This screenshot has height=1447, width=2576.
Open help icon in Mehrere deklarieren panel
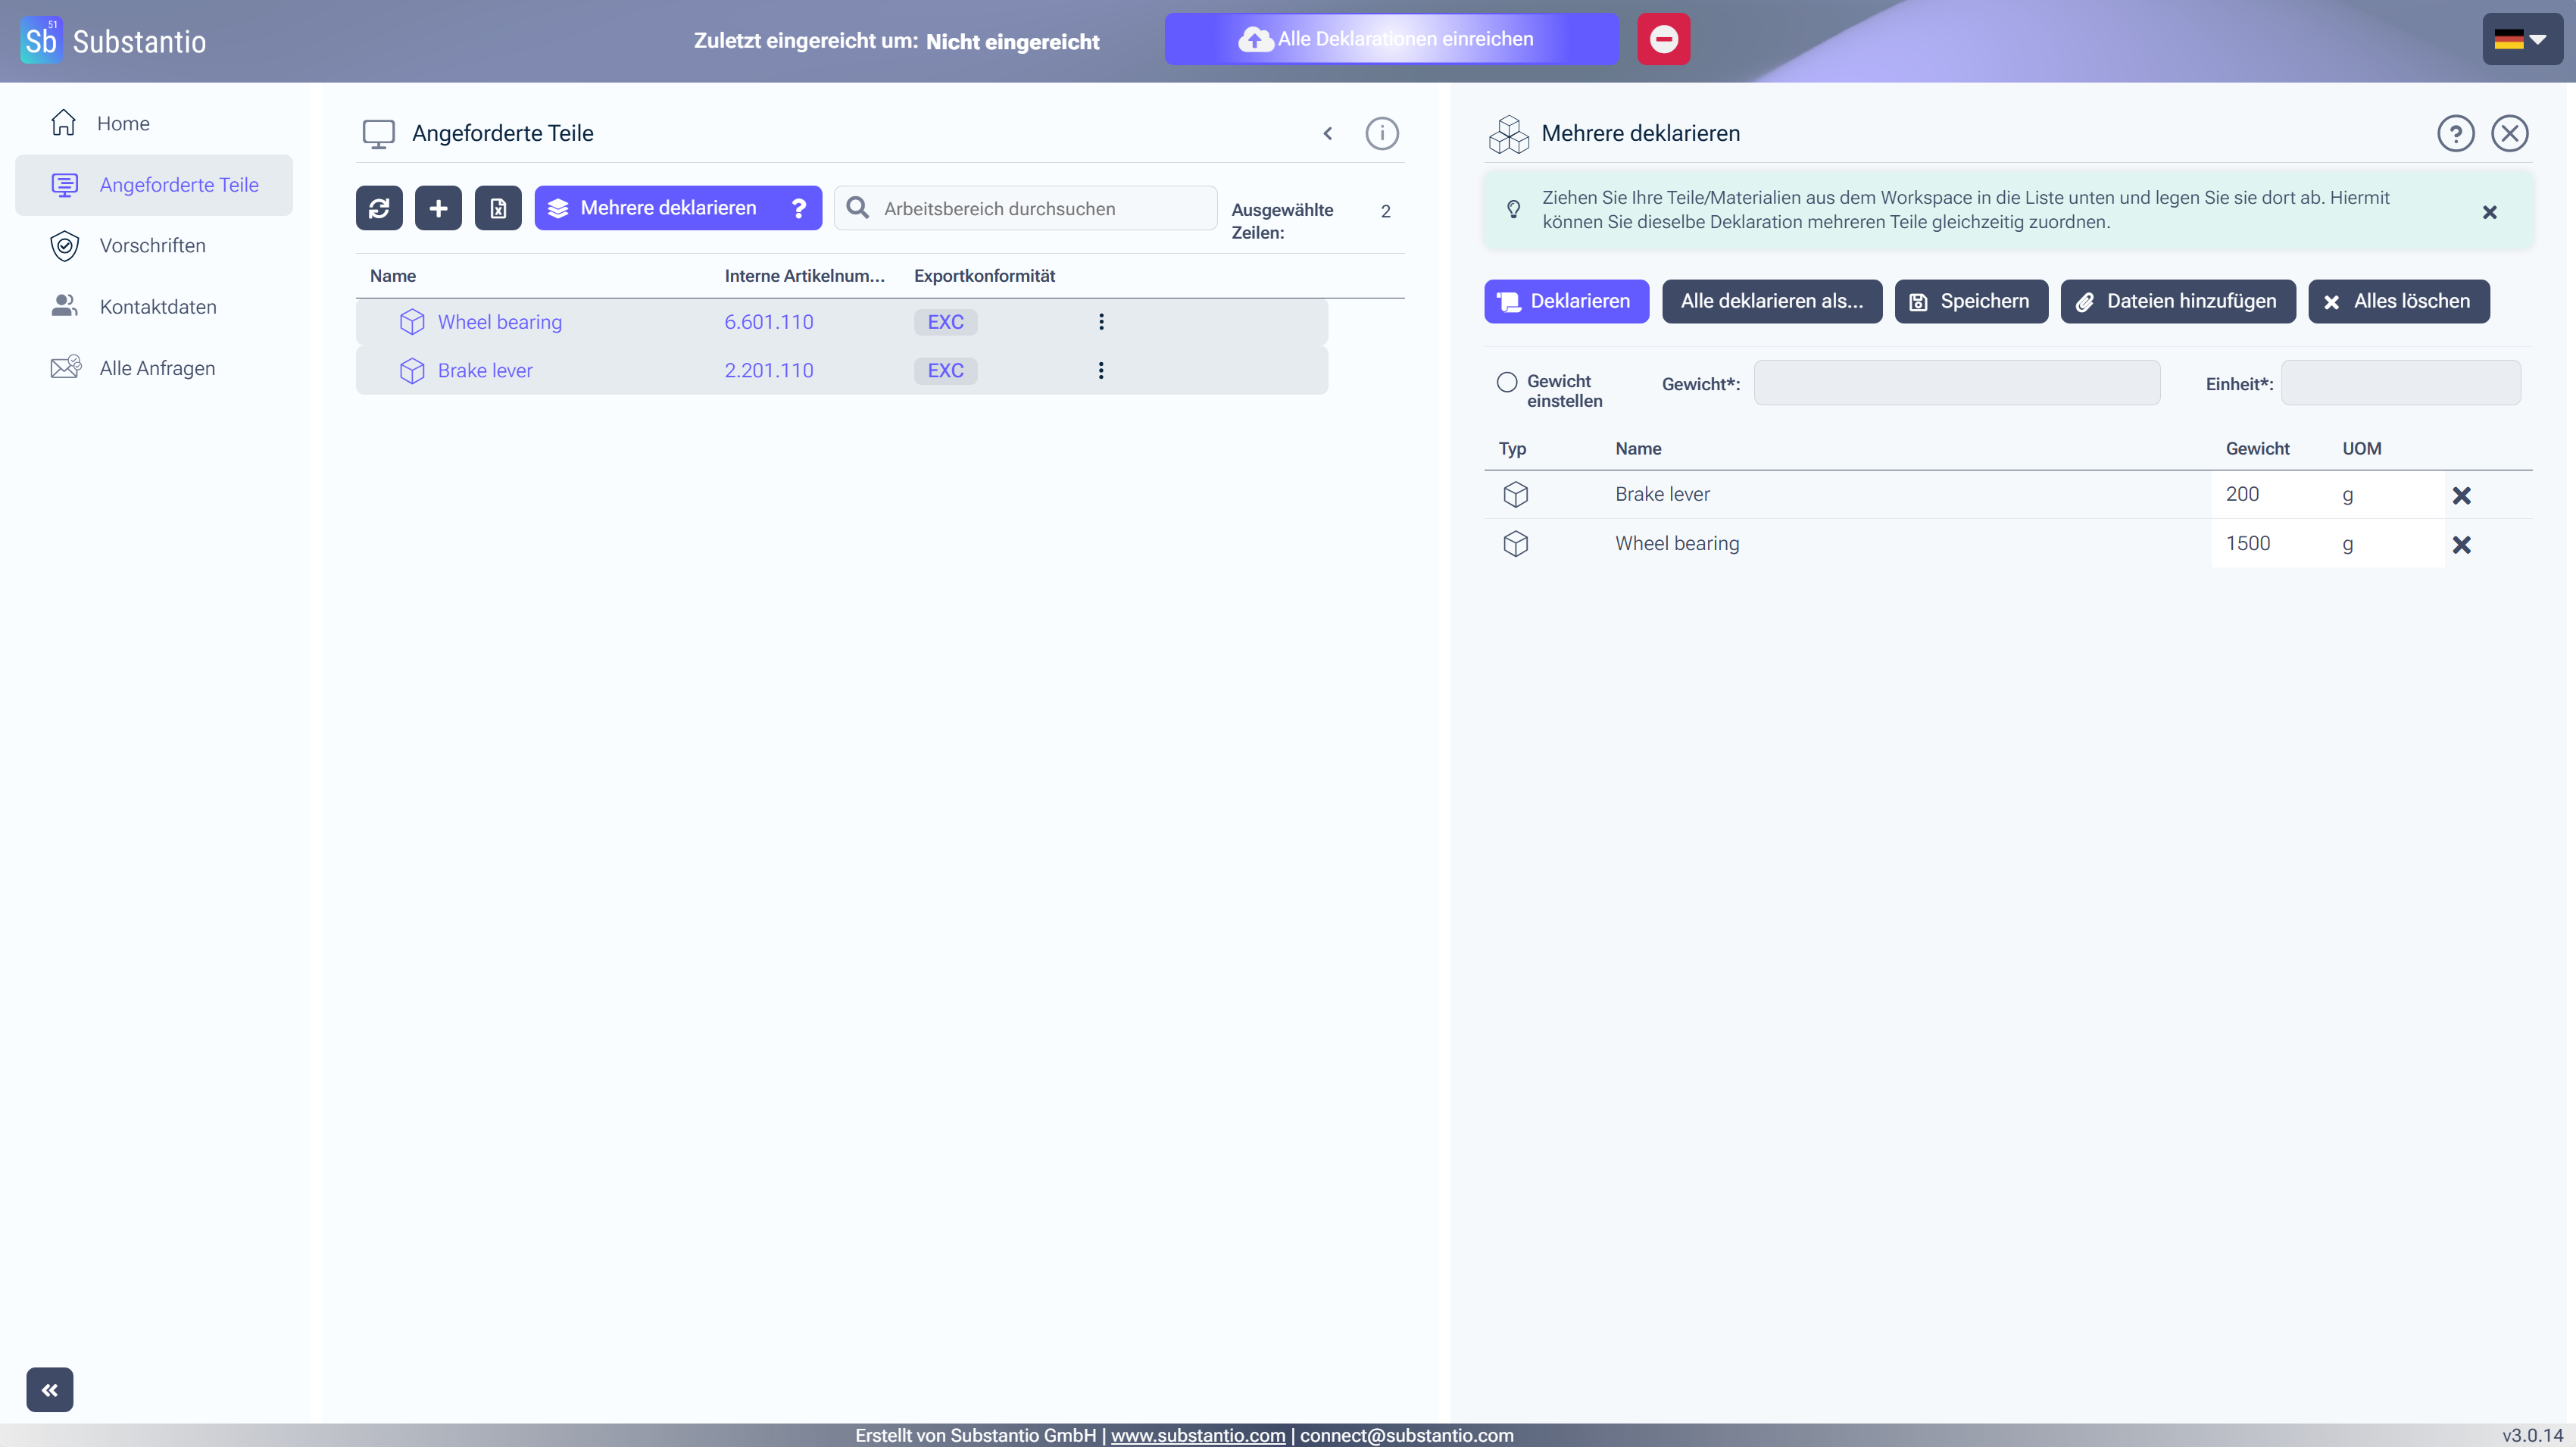click(2455, 133)
